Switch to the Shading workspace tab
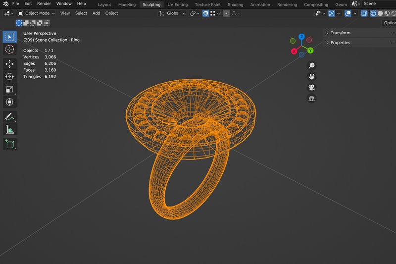The height and width of the screenshot is (264, 396). 236,4
